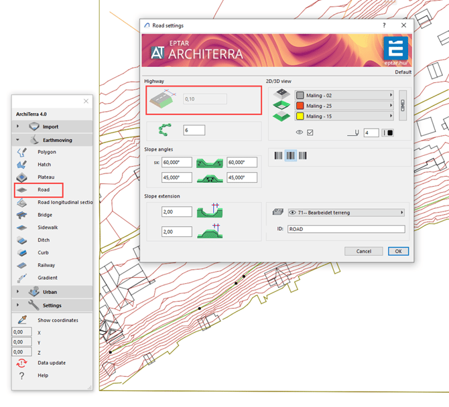The image size is (449, 407).
Task: Open the Maling - 25 material dropdown
Action: coord(344,106)
